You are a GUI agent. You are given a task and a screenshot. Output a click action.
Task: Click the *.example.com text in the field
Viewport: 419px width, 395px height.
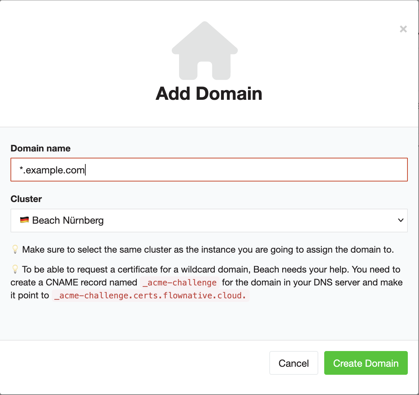pyautogui.click(x=52, y=170)
